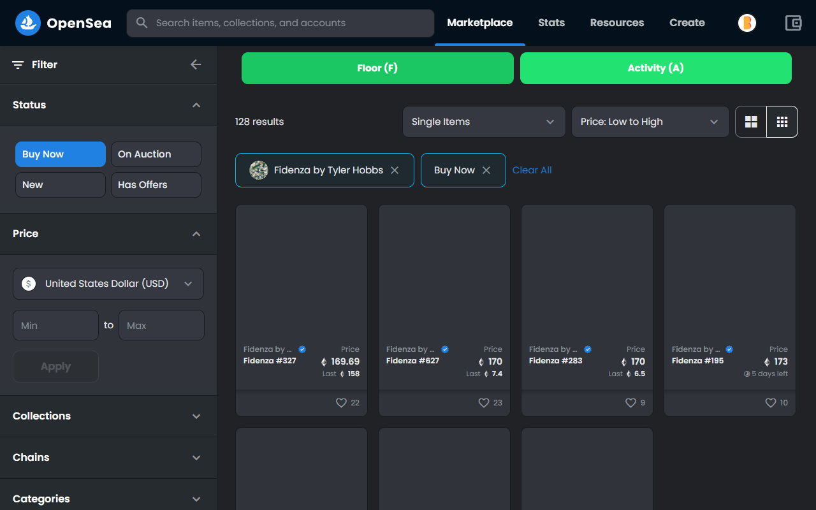Screen dimensions: 816x510
Task: Click the OpenSea ship logo
Action: pyautogui.click(x=27, y=23)
